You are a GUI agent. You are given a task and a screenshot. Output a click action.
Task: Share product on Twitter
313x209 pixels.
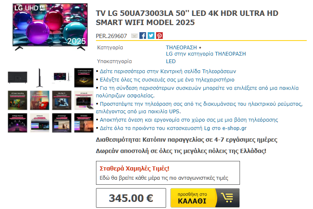(x=151, y=36)
